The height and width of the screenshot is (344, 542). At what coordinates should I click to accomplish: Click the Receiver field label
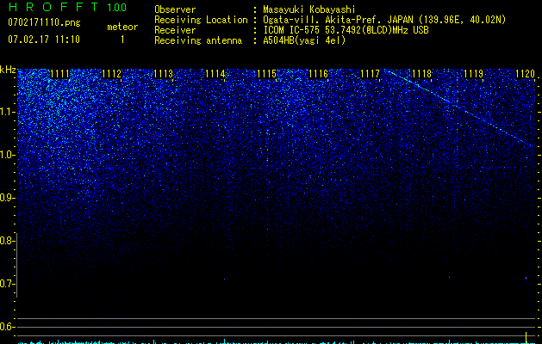tap(175, 30)
